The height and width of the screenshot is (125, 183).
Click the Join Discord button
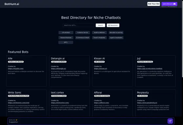169,4
